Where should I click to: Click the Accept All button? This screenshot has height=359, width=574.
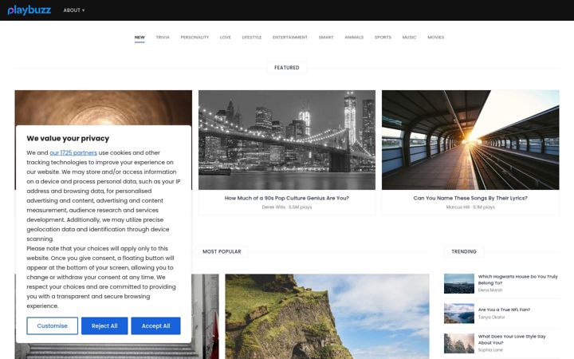(x=155, y=325)
